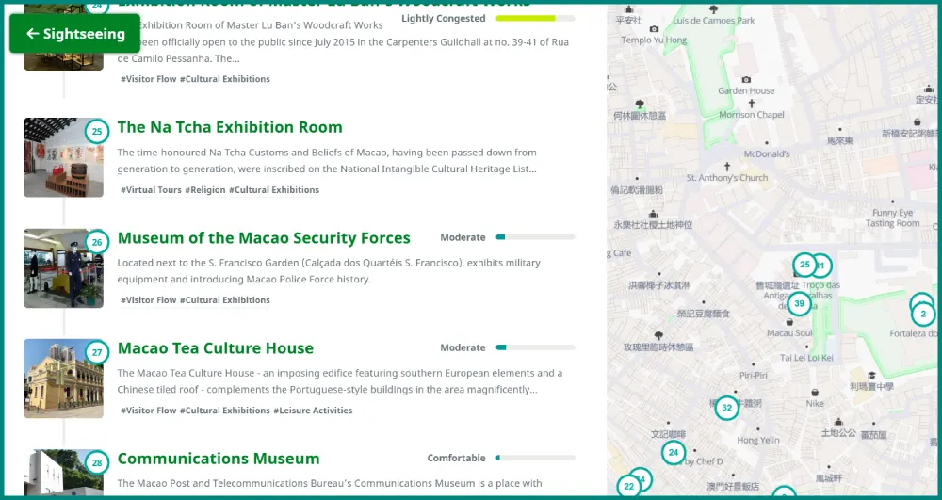This screenshot has width=942, height=500.
Task: Click Macau Soul shop icon on map
Action: 789,322
